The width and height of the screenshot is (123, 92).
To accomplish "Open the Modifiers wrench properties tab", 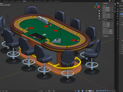I will click(x=118, y=24).
